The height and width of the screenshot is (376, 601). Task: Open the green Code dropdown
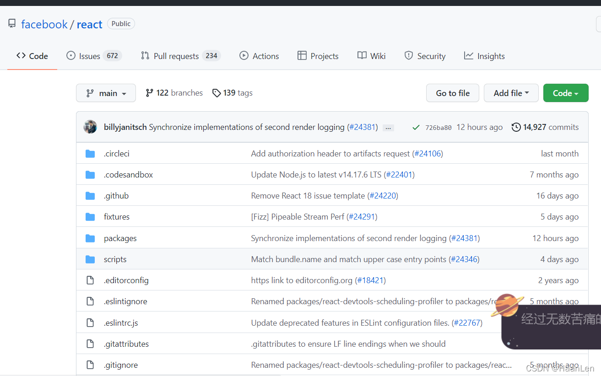[x=566, y=93]
